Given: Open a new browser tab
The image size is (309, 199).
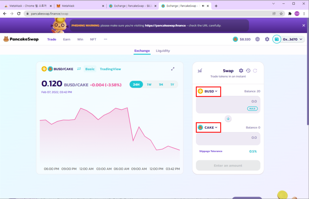Looking at the screenshot, I should click(x=216, y=6).
